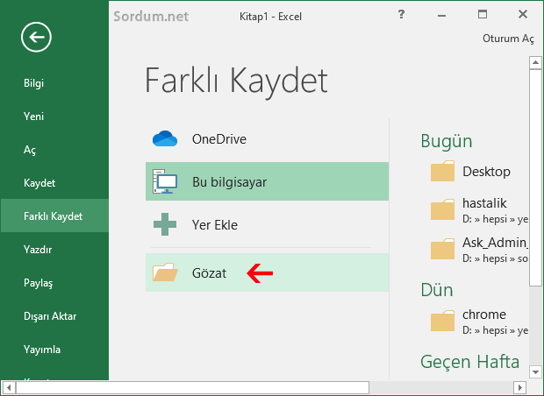Click the OneDrive cloud icon

coord(165,138)
